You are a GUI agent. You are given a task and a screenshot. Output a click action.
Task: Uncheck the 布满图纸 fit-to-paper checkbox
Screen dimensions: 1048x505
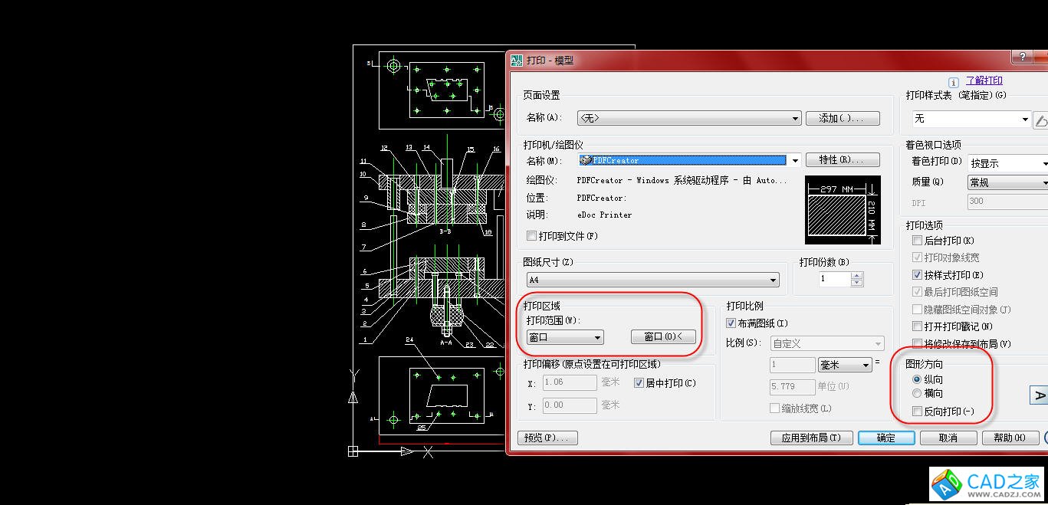coord(731,323)
